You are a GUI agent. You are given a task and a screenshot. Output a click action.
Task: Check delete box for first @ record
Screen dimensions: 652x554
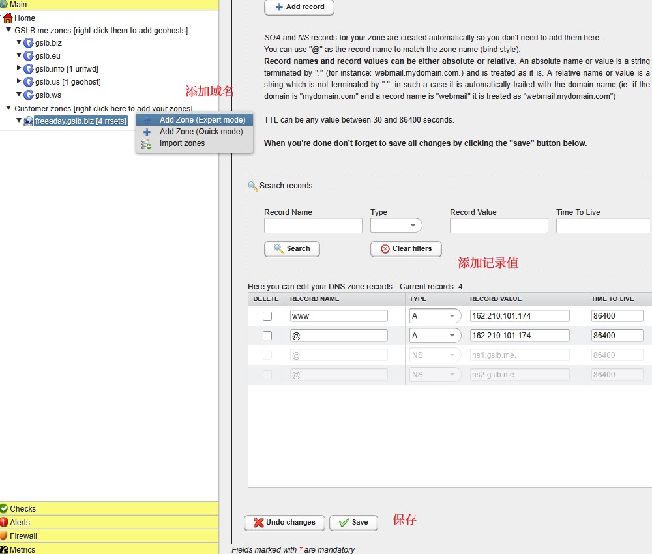click(267, 336)
